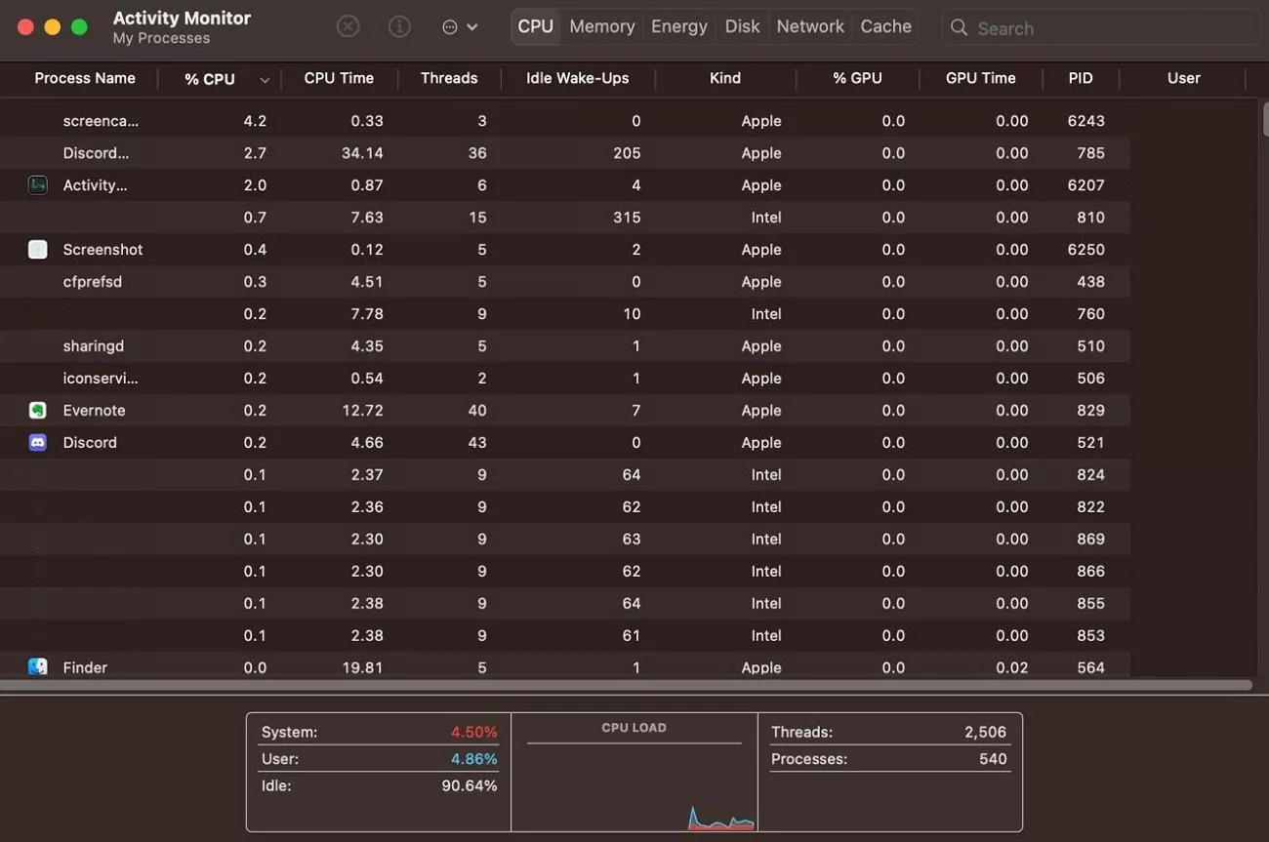Select the Cache tab
The width and height of the screenshot is (1269, 842).
click(886, 27)
